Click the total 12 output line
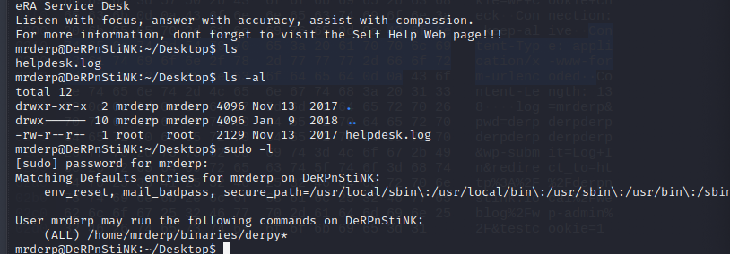 click(x=43, y=92)
